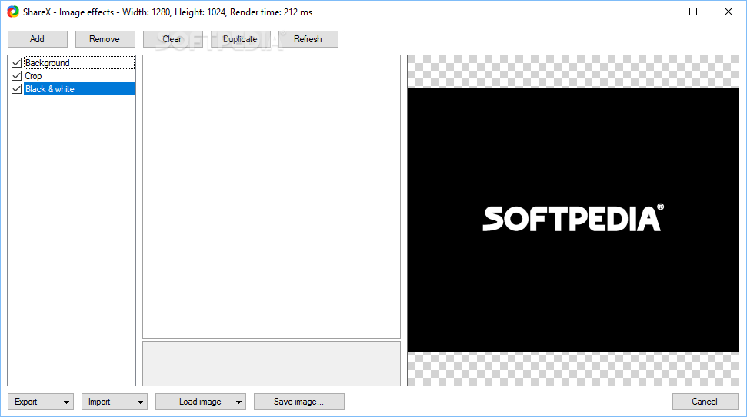Click the Add effect button

[x=37, y=39]
